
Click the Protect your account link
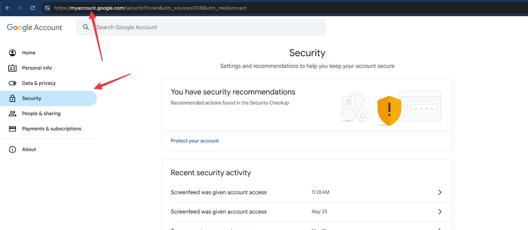(x=195, y=141)
